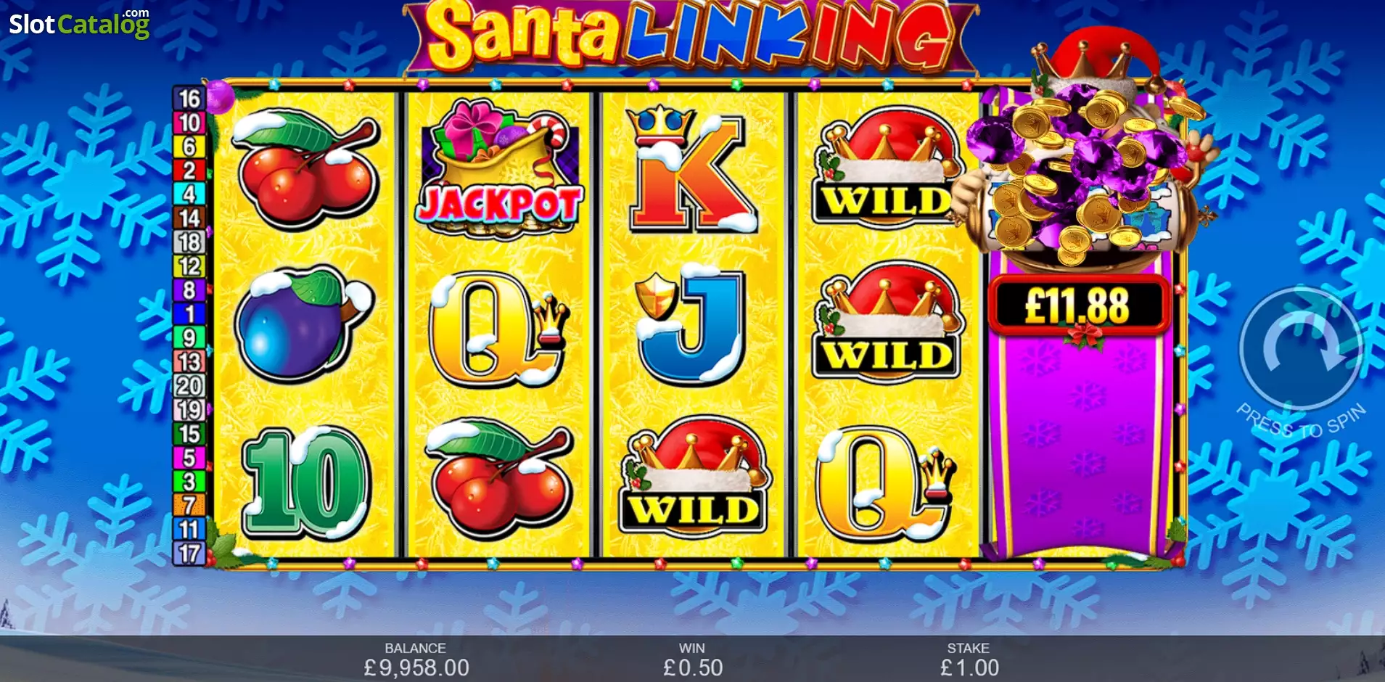Screen dimensions: 1385x682
Task: Select payline number 17 marker
Action: tap(189, 554)
